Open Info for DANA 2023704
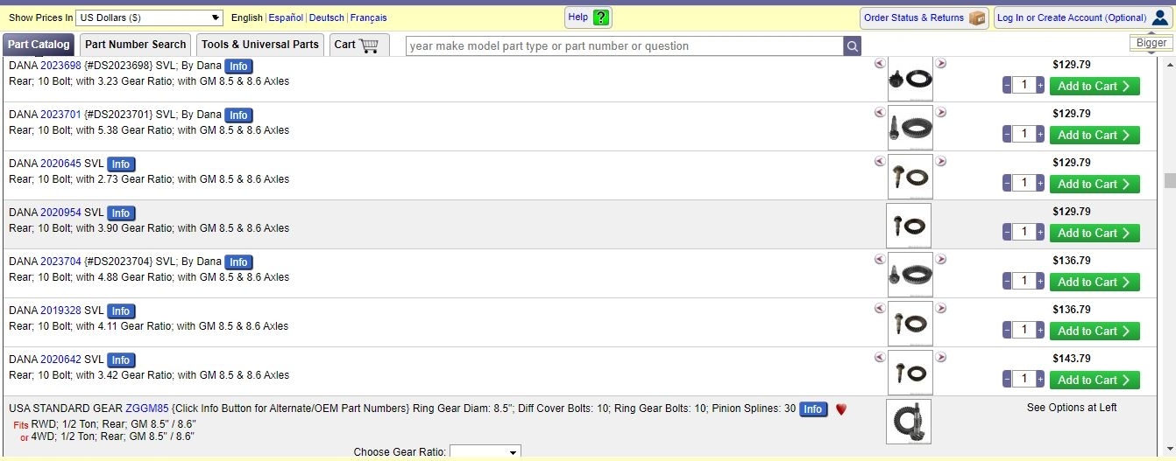The height and width of the screenshot is (461, 1176). [x=238, y=262]
